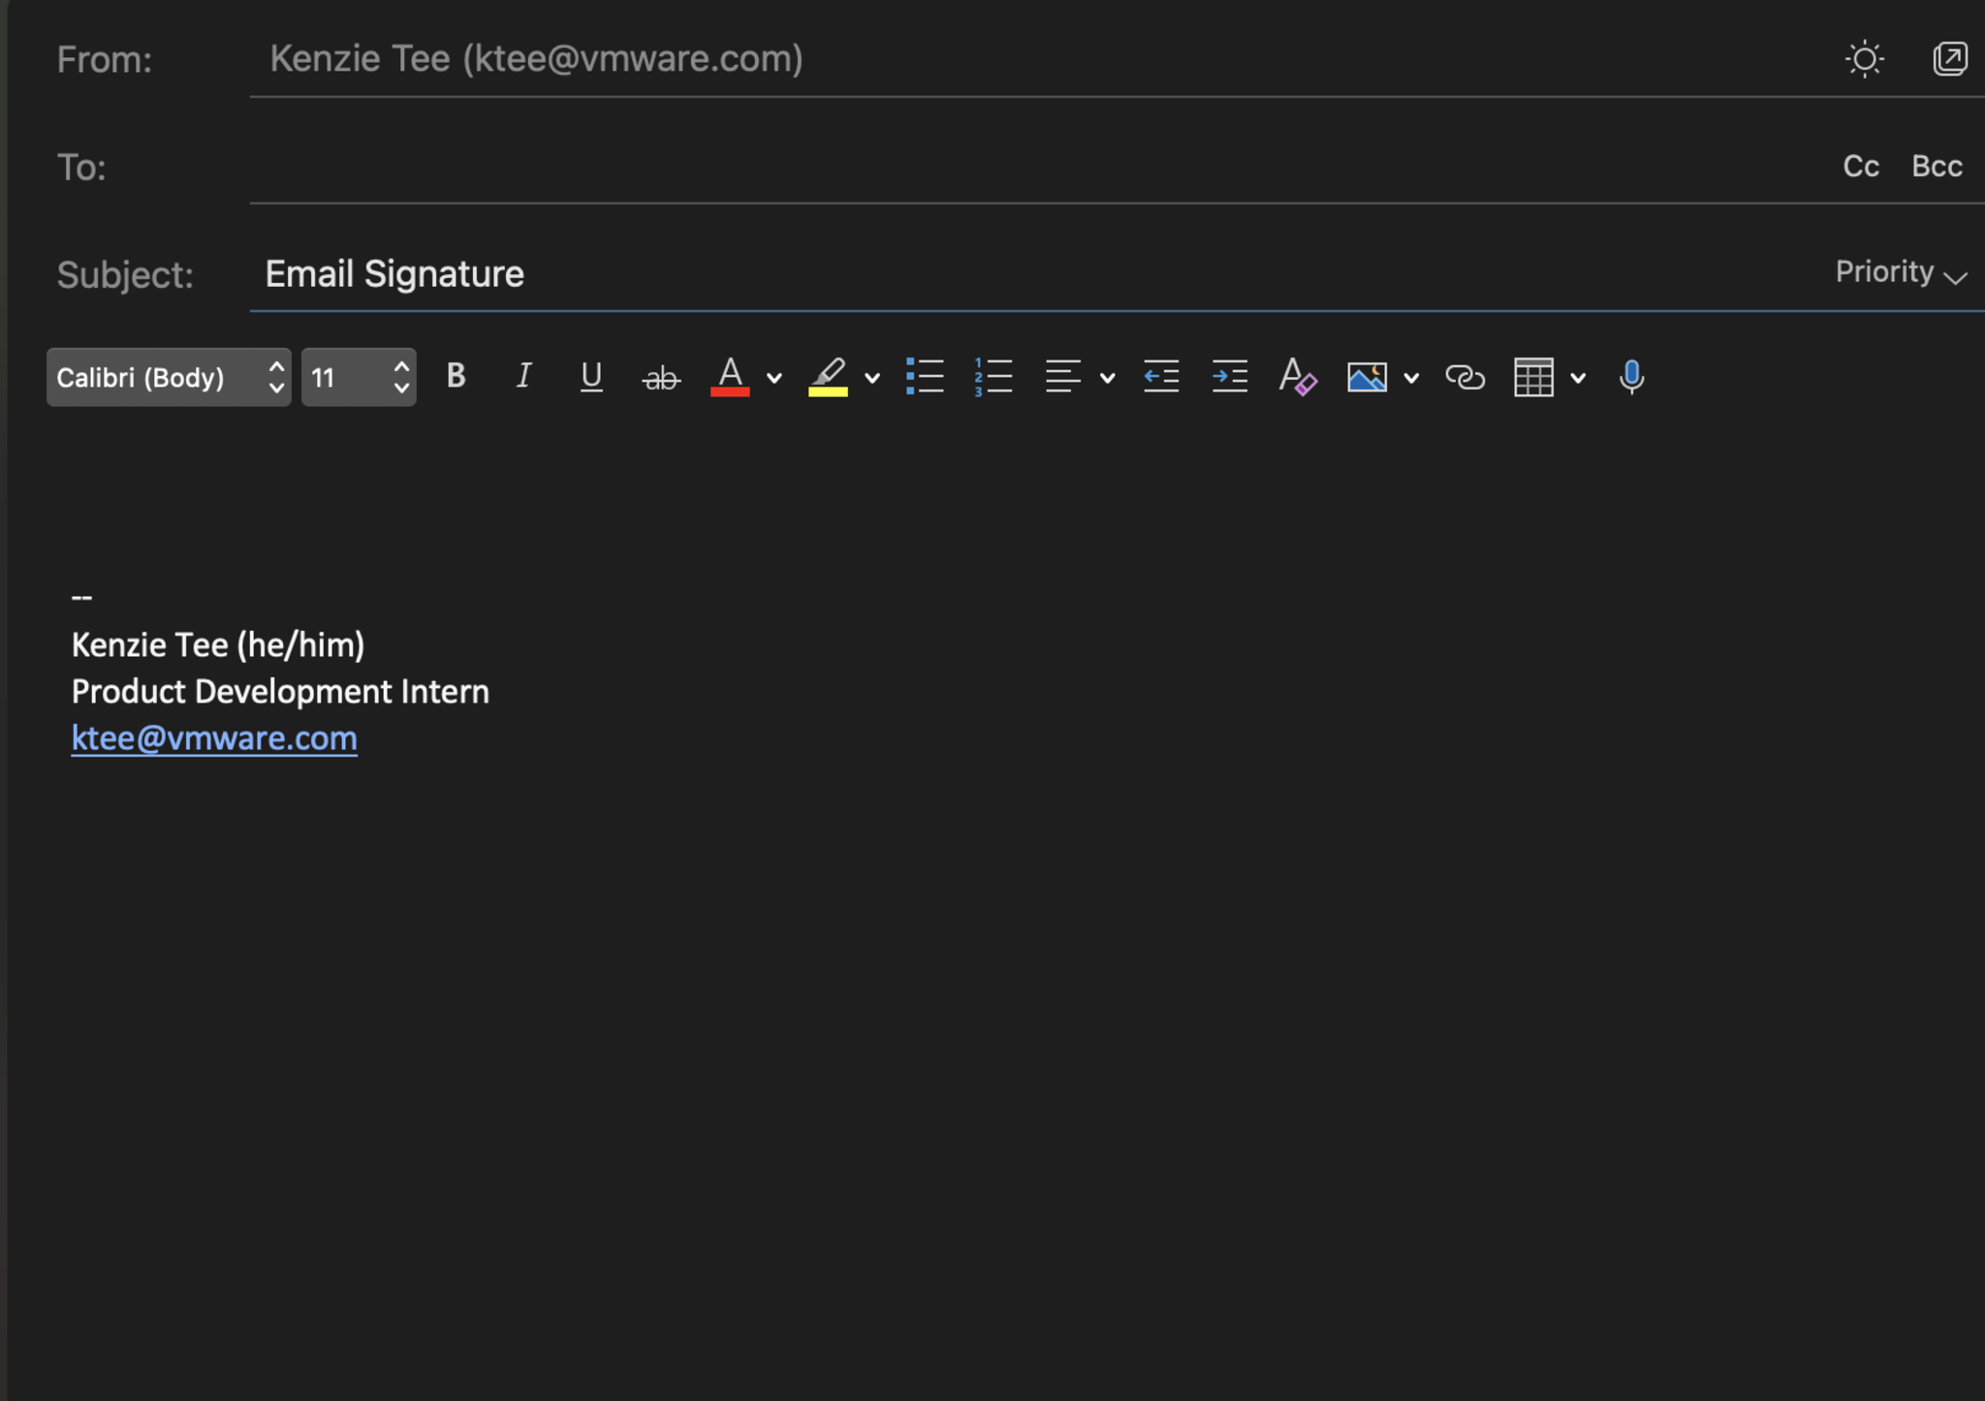Image resolution: width=1985 pixels, height=1401 pixels.
Task: Expand the font color options arrow
Action: click(774, 379)
